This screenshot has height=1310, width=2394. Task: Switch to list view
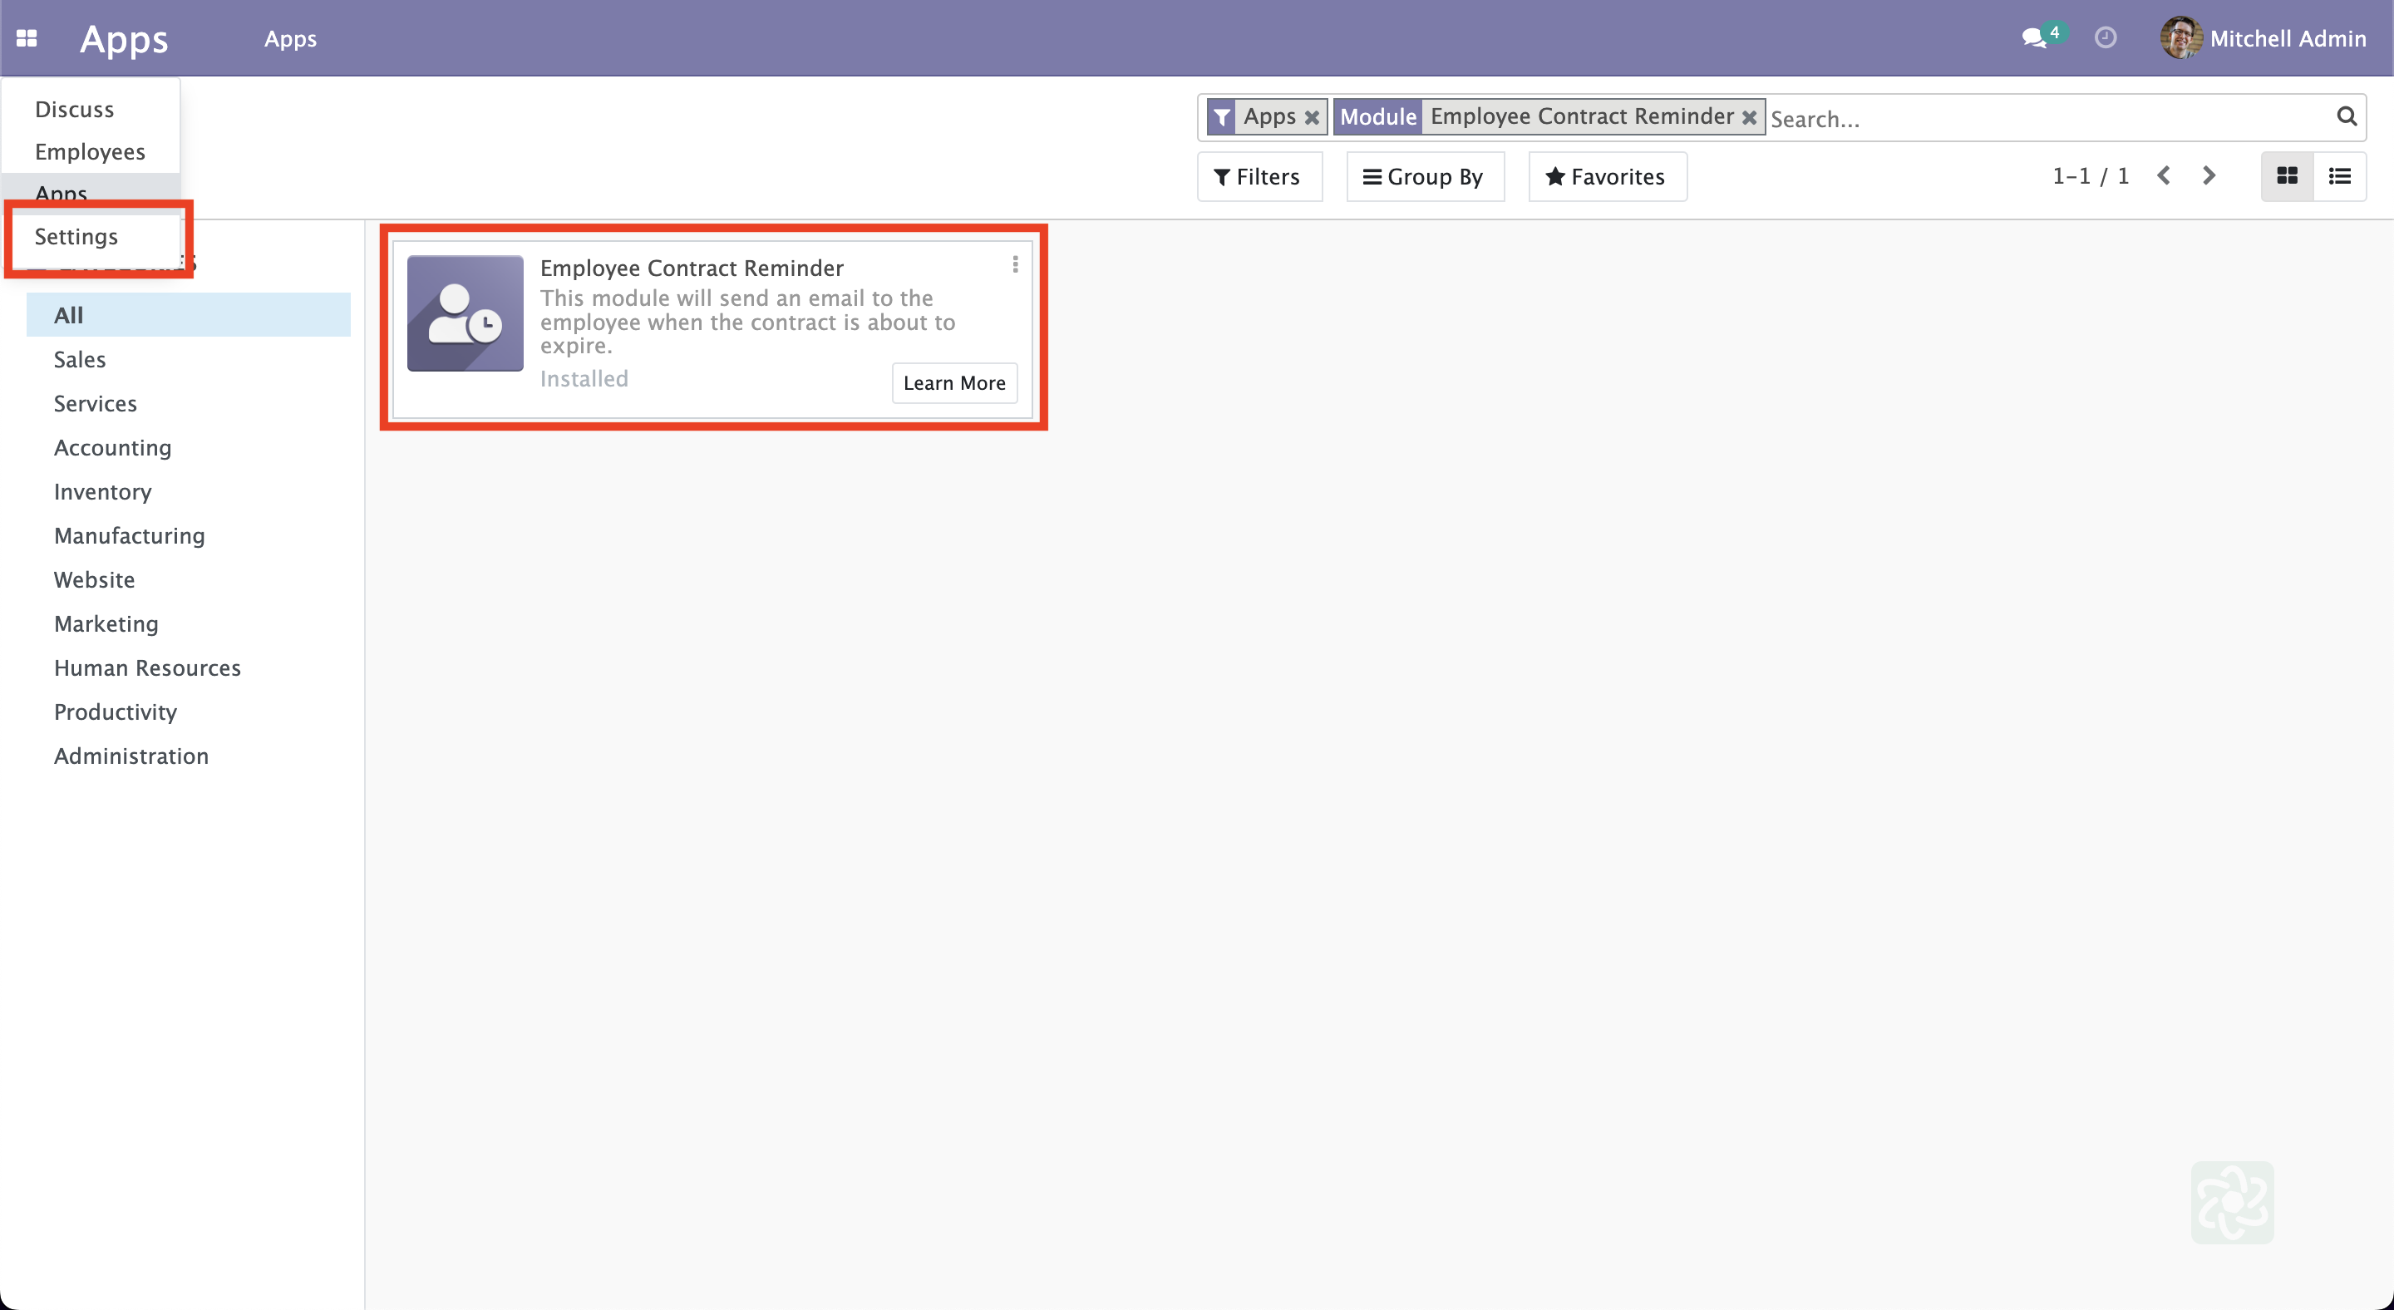2339,175
